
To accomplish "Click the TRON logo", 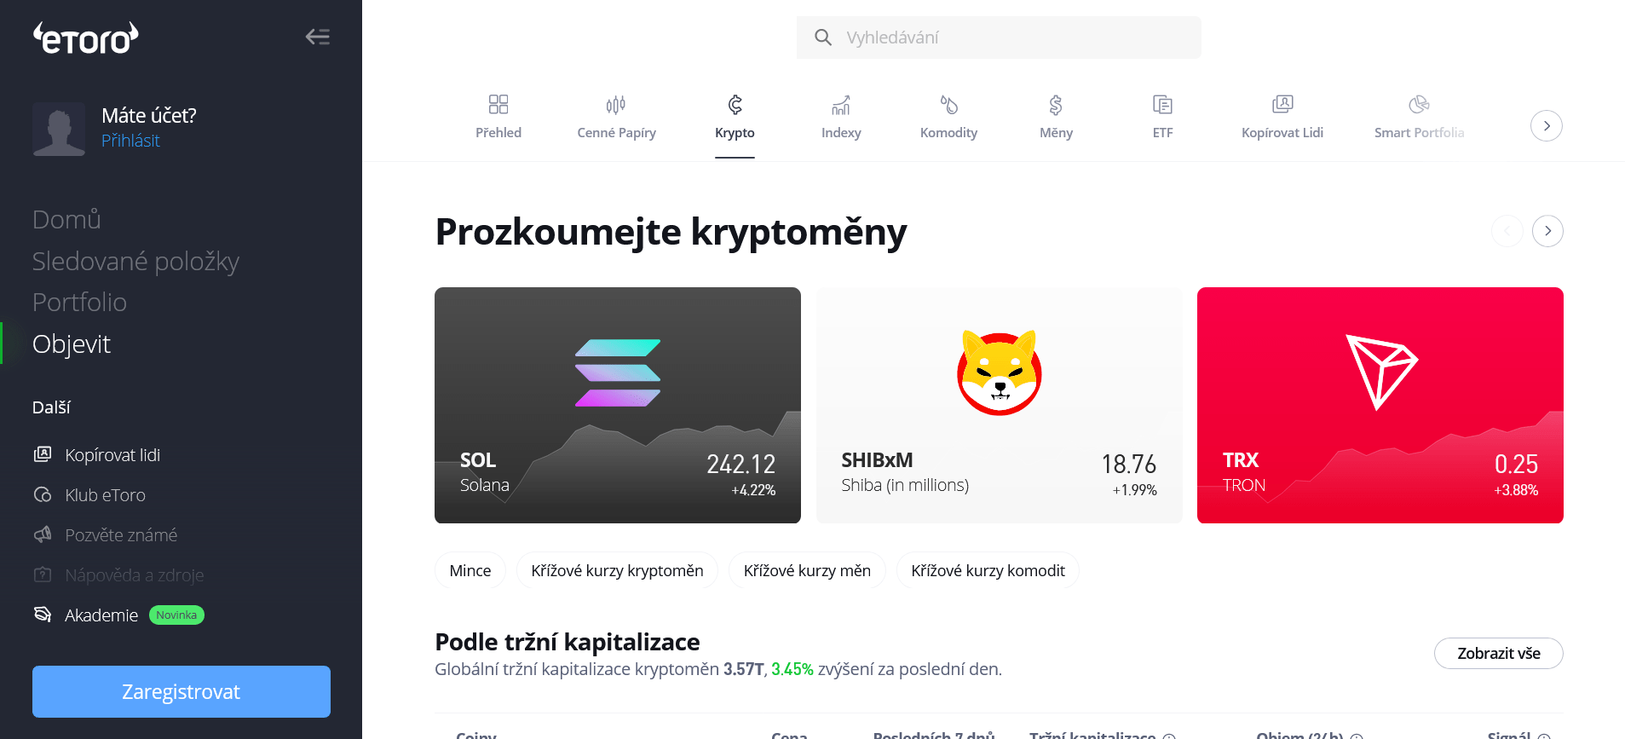I will tap(1380, 372).
